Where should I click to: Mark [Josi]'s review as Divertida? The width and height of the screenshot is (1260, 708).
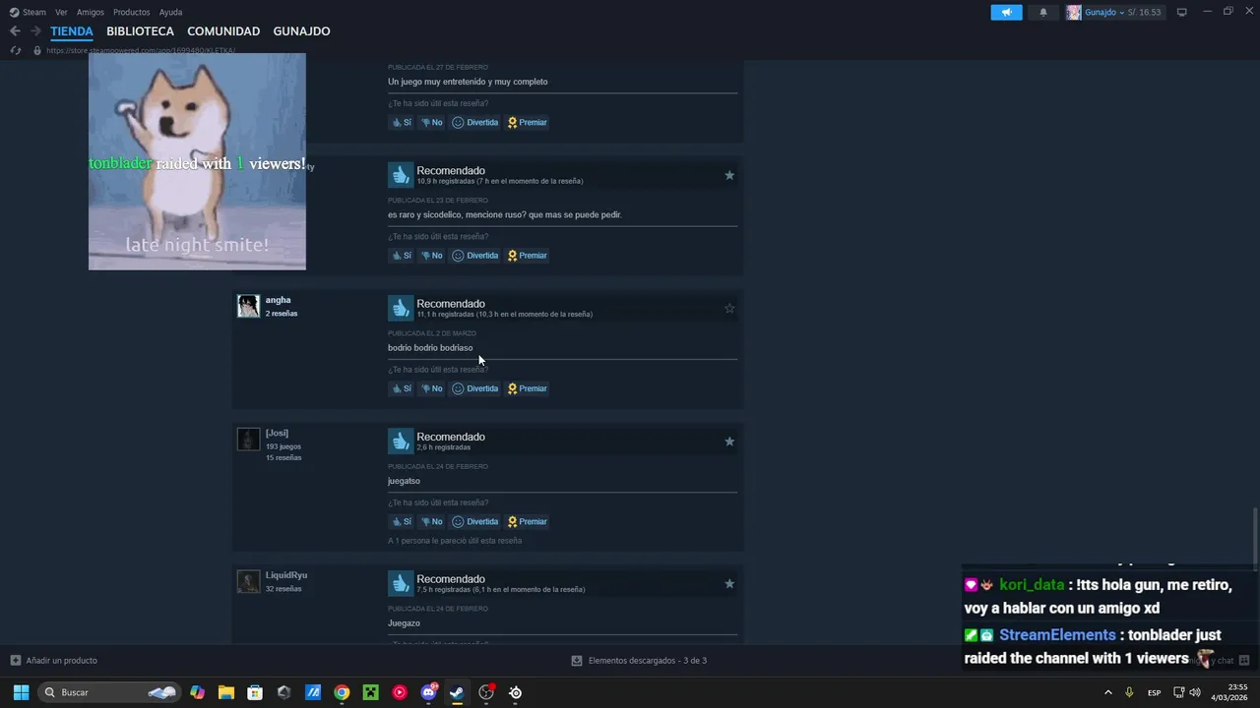point(475,521)
